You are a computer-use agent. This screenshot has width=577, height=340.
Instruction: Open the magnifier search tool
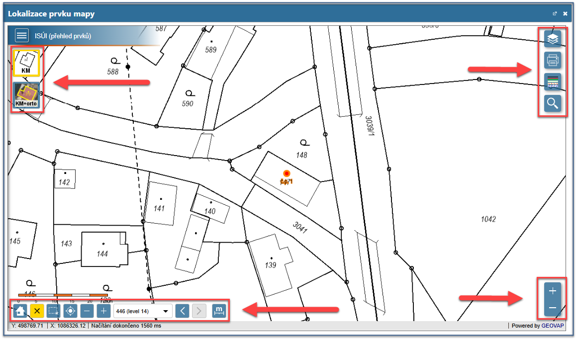[552, 103]
